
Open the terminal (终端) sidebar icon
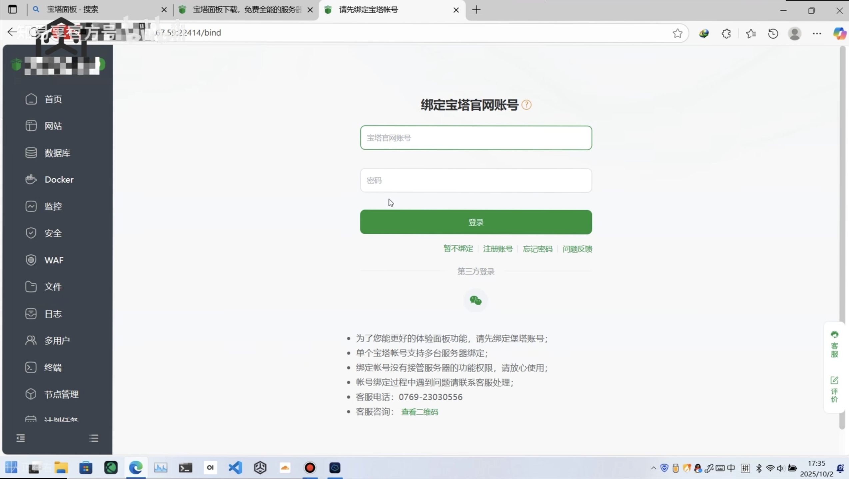coord(31,367)
